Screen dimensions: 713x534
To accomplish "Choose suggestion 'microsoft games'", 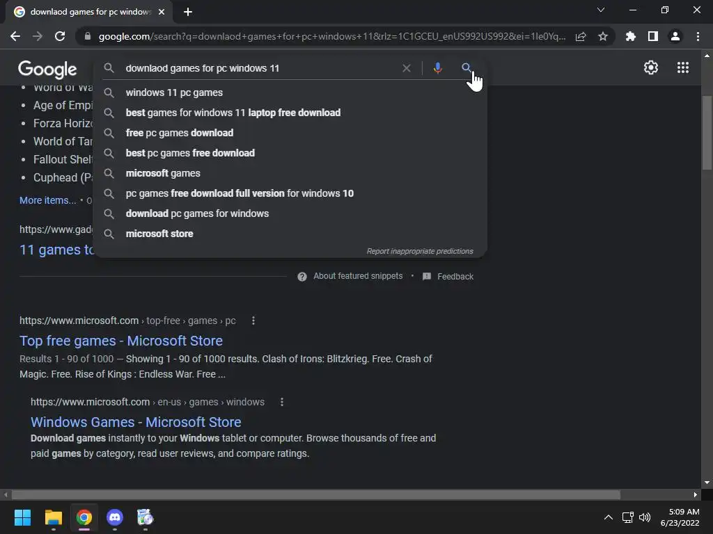I will point(290,173).
